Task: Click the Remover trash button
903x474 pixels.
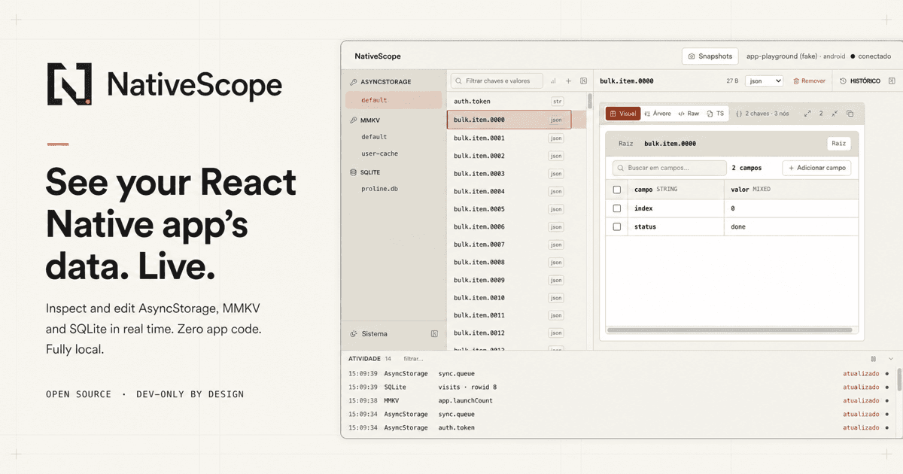Action: pyautogui.click(x=809, y=81)
